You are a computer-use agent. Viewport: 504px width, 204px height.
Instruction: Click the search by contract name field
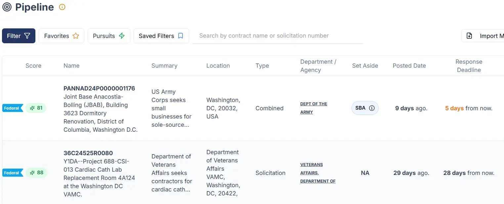(278, 35)
